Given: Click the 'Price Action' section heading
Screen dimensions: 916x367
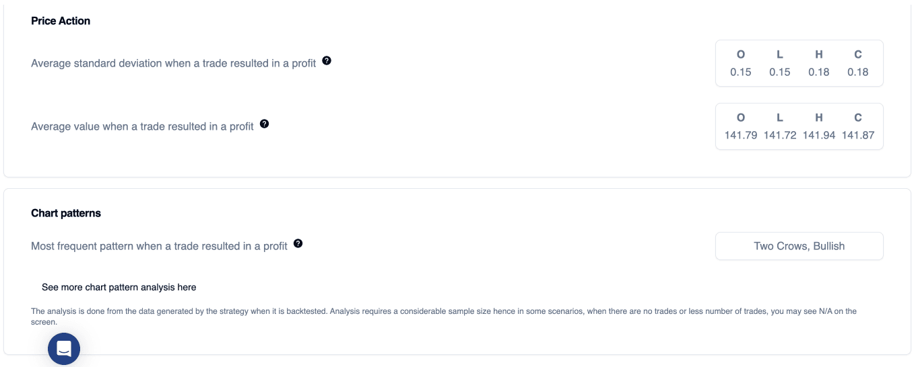Looking at the screenshot, I should (61, 21).
